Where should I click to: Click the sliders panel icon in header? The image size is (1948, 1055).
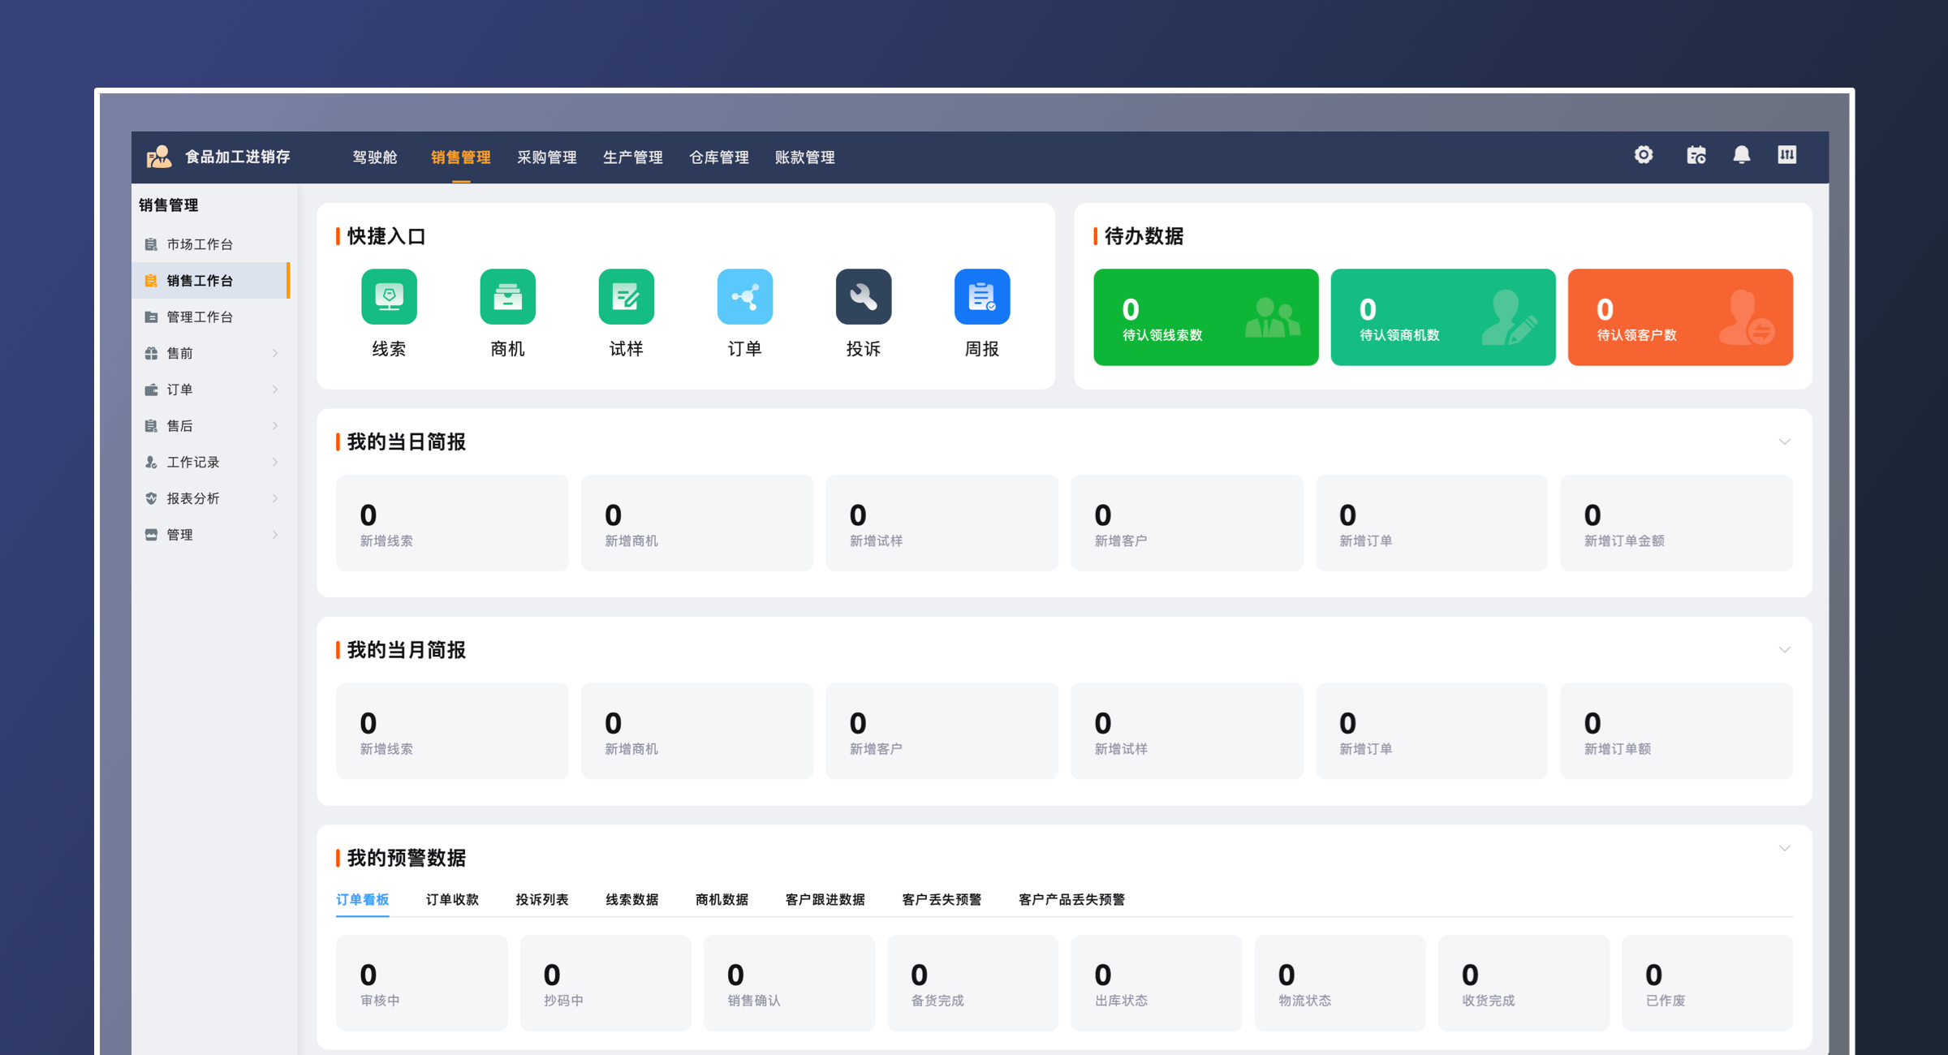click(1786, 155)
